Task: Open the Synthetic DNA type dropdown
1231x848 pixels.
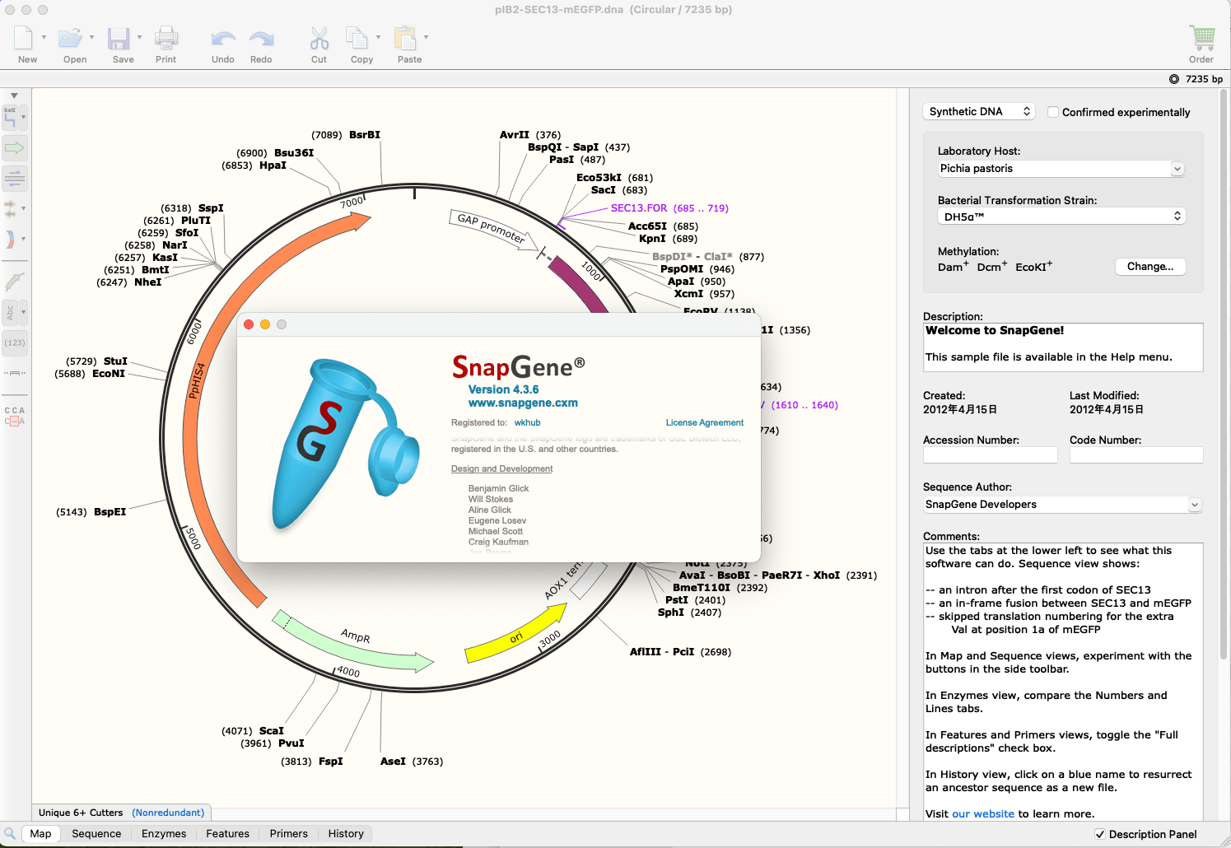Action: (979, 111)
